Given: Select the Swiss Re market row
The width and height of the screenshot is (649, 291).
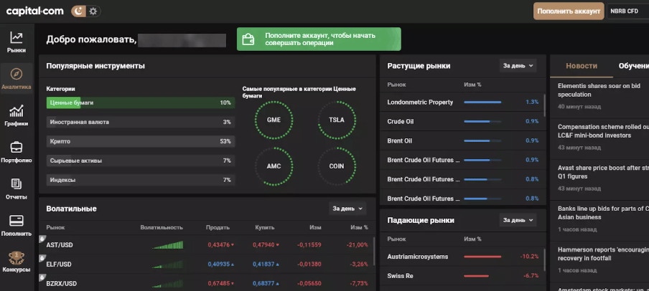Looking at the screenshot, I should (x=463, y=276).
